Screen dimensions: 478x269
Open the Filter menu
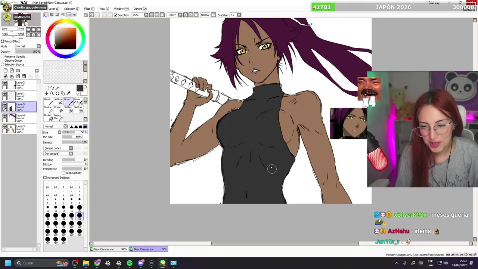89,9
